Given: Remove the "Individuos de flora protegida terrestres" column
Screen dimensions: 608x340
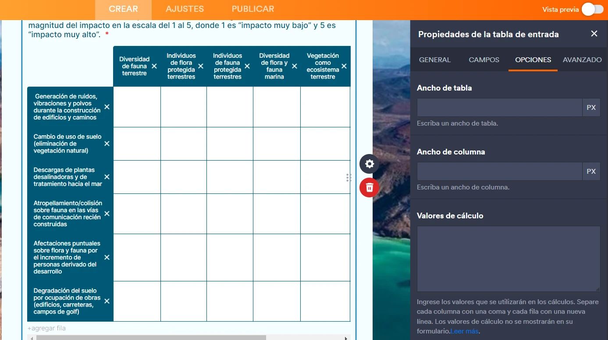Looking at the screenshot, I should click(201, 67).
